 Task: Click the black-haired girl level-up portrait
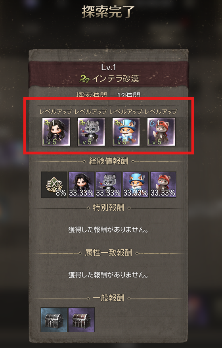[x=56, y=132]
